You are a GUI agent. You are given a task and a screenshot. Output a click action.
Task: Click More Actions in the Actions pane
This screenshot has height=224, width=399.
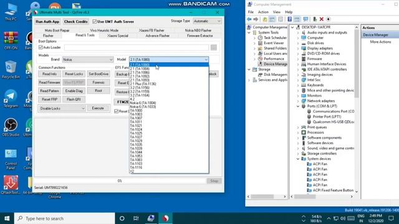click(380, 42)
